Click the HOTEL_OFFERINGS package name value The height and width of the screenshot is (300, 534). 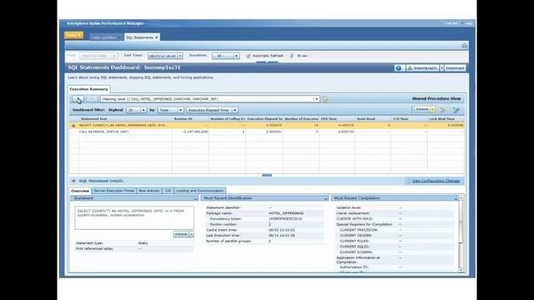(286, 213)
